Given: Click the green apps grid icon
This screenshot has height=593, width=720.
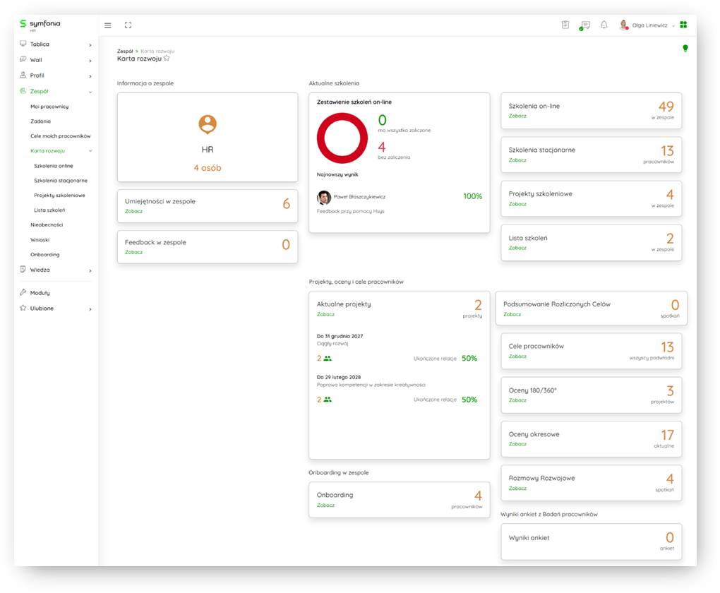Looking at the screenshot, I should click(x=683, y=25).
